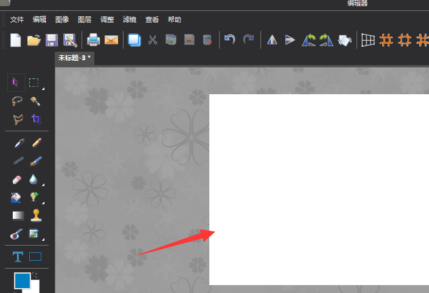Open the 查看 menu
Screen dimensions: 429x293
coord(152,19)
